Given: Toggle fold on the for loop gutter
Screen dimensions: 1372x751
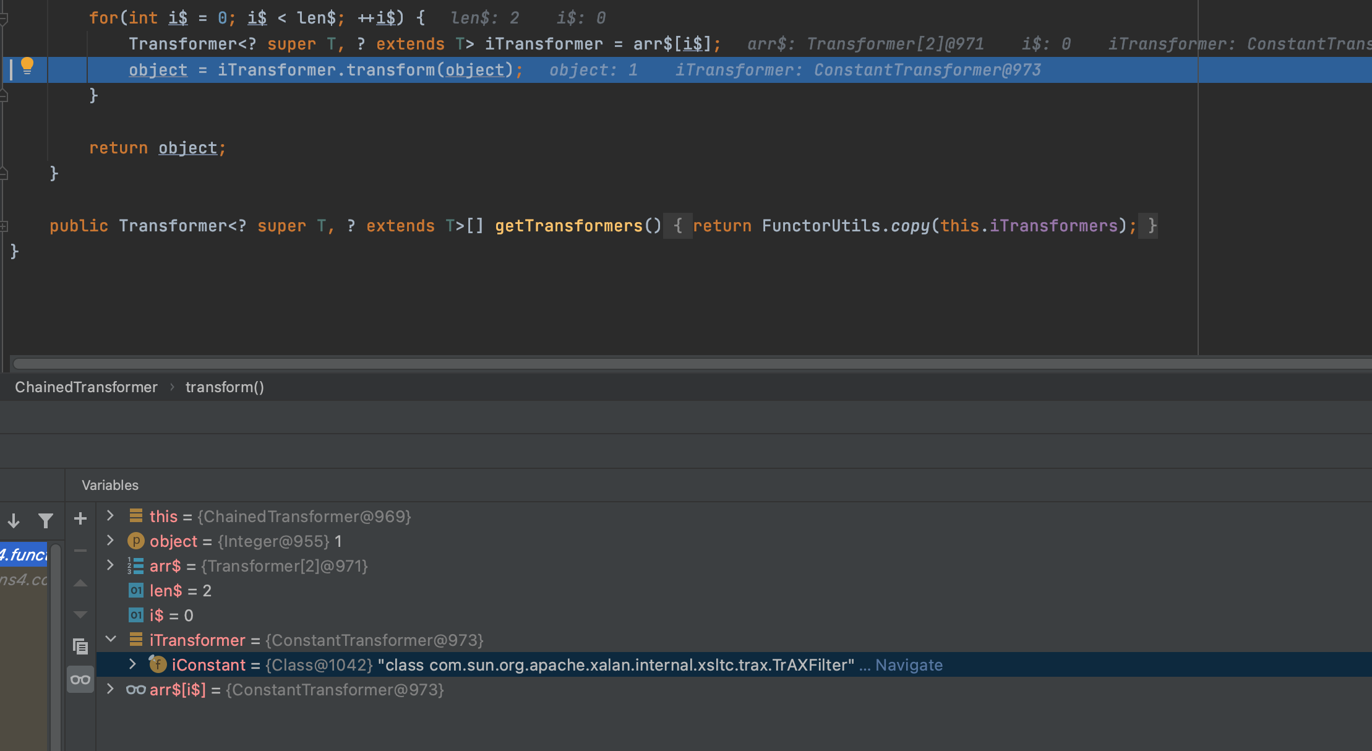Looking at the screenshot, I should click(4, 19).
